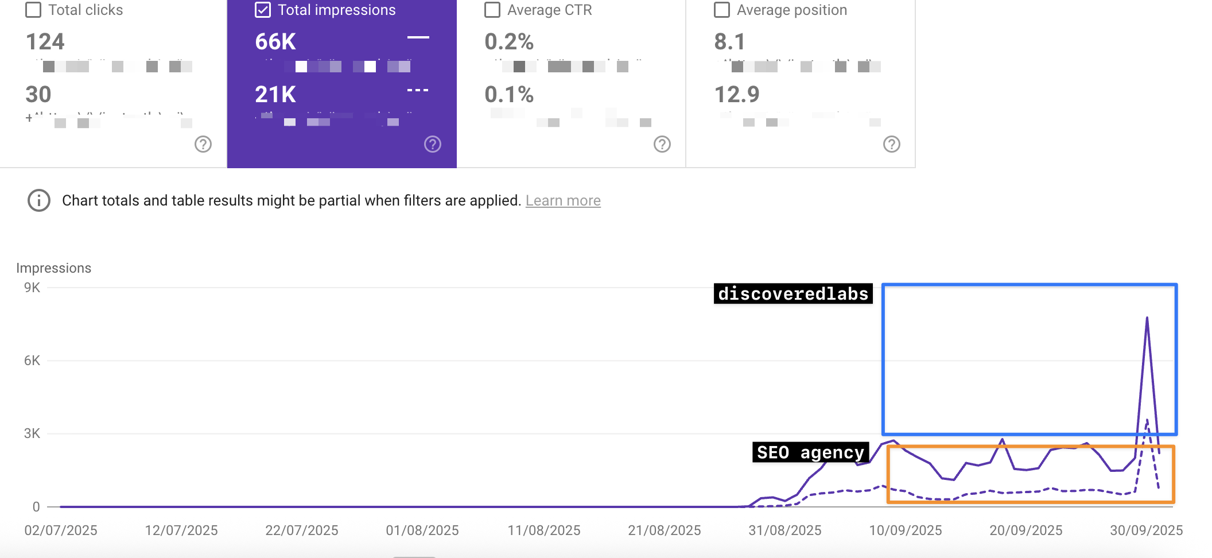Click the 10/09/2025 date on the chart axis

[x=905, y=530]
